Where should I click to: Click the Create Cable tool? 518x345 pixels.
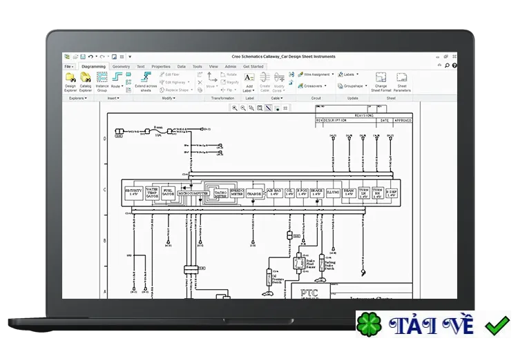click(x=265, y=82)
